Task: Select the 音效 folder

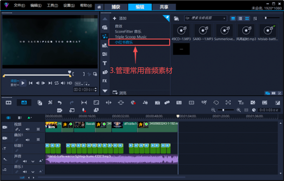Action: (119, 26)
